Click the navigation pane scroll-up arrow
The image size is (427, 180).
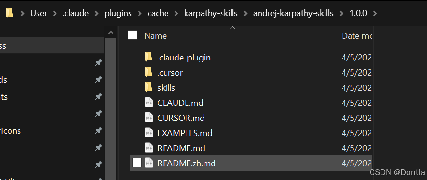[x=111, y=33]
